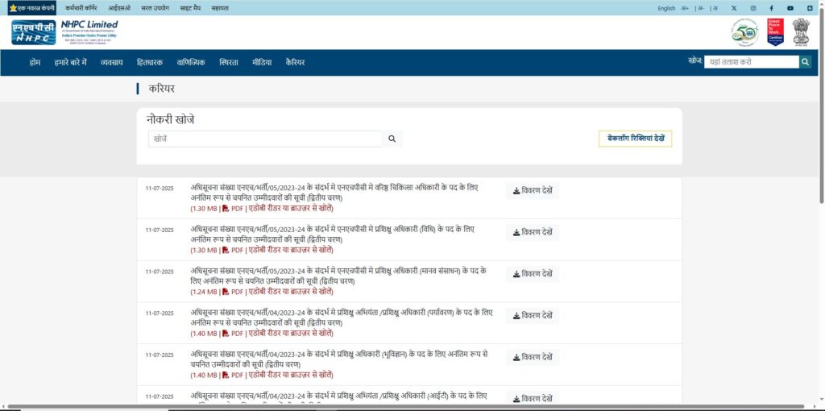Increase font size with अ+
Viewport: 825px width, 411px height.
point(685,8)
